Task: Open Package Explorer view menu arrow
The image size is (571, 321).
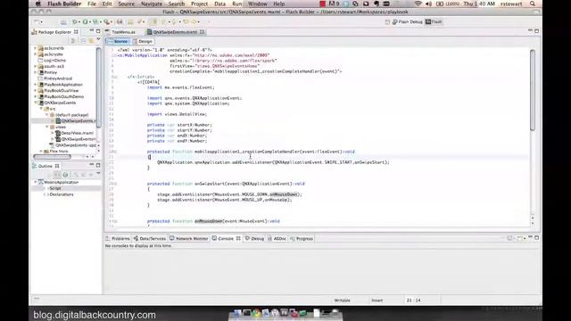Action: point(98,40)
